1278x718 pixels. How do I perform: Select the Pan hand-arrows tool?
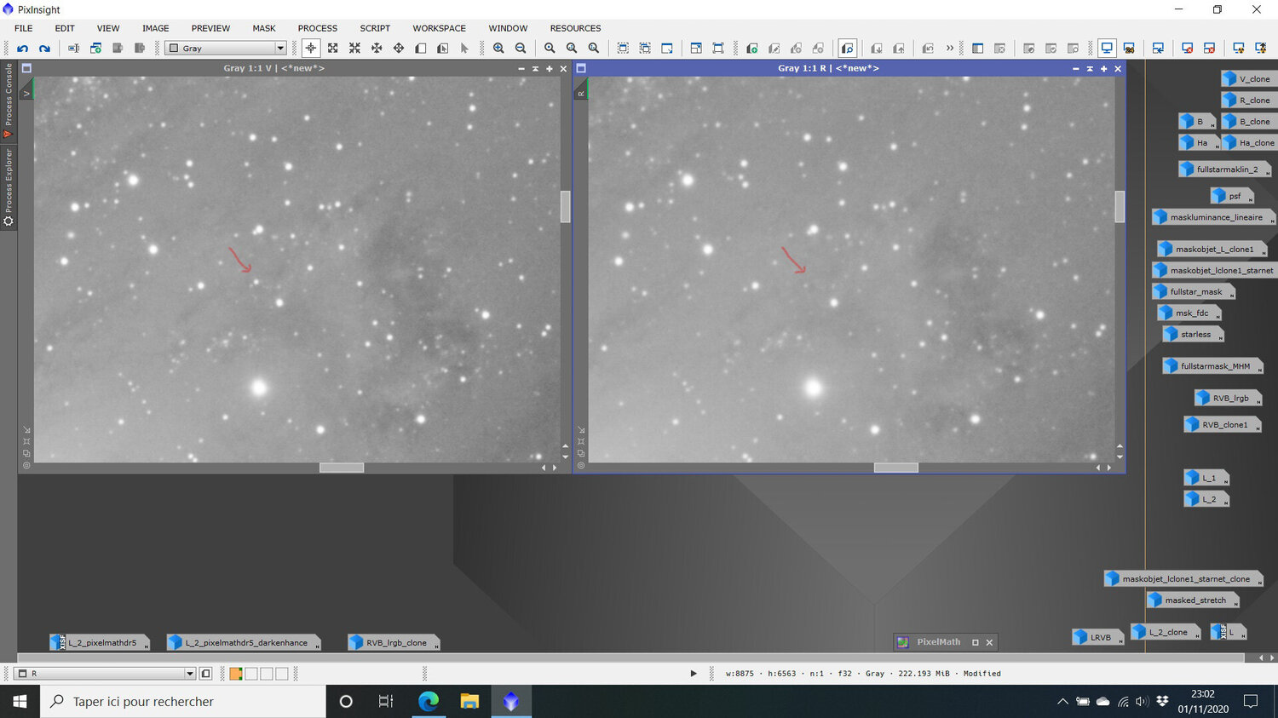click(x=399, y=49)
